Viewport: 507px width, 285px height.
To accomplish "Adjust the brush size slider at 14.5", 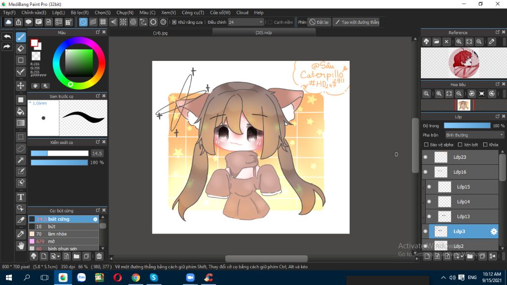I will click(x=59, y=153).
